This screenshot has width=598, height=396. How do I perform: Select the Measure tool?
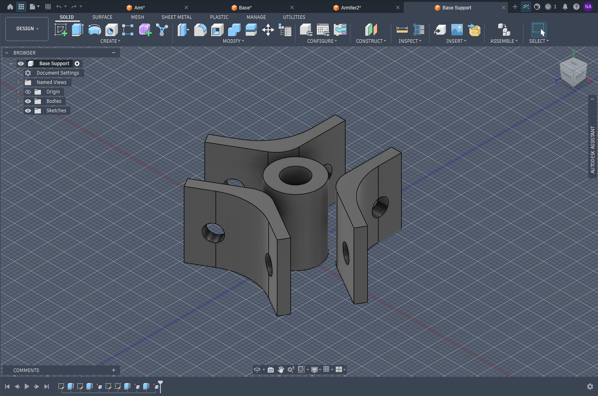(402, 30)
